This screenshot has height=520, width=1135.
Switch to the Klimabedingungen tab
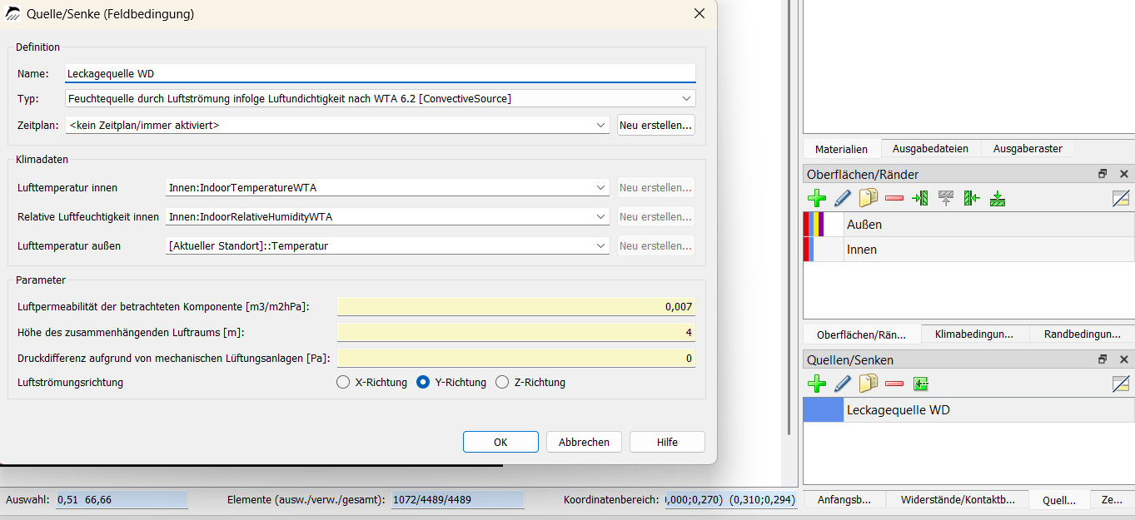pos(974,334)
